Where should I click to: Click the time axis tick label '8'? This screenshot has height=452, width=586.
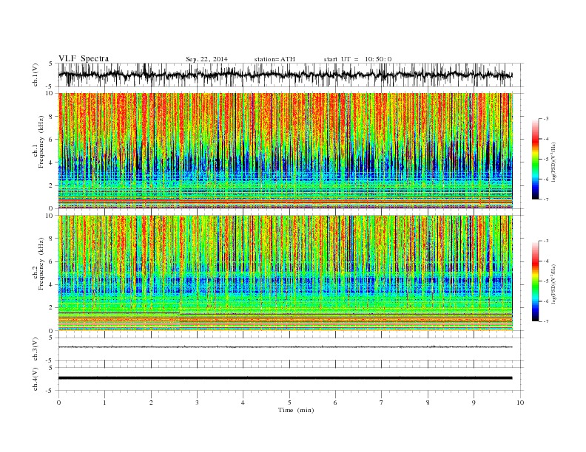pyautogui.click(x=428, y=403)
